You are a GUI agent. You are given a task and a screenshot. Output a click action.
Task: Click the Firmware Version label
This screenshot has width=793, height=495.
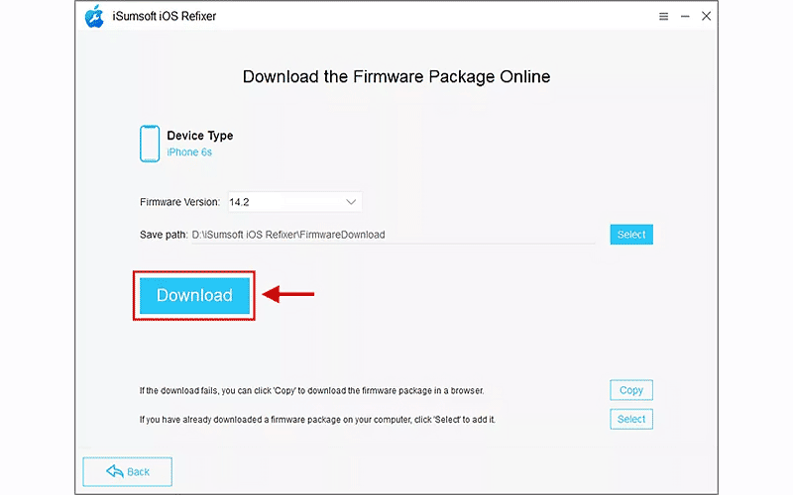(179, 202)
